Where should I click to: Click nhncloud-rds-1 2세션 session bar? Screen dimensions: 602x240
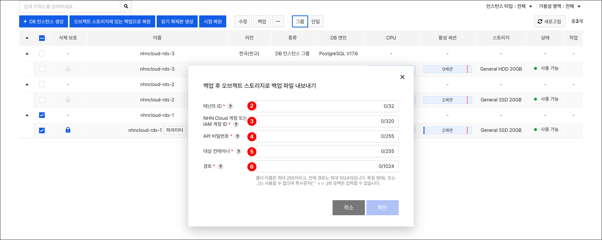[x=448, y=130]
